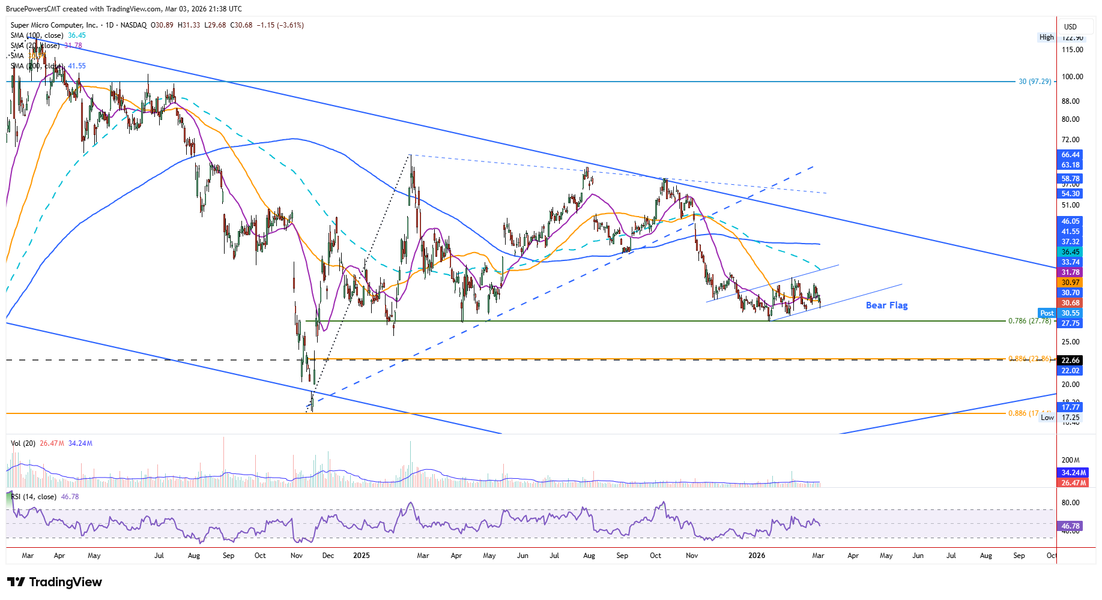
Task: Click the 37.32 price axis label
Action: 1070,242
